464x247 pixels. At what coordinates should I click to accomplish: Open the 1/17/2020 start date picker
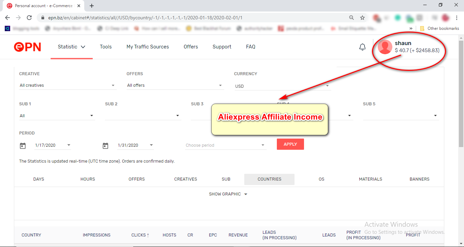coord(53,145)
